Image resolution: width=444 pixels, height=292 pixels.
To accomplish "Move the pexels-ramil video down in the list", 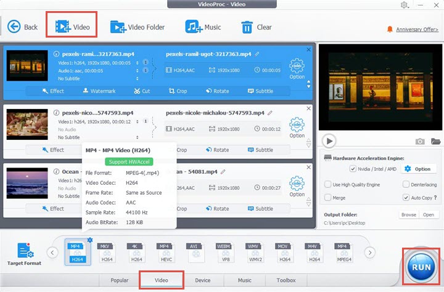I will [x=309, y=87].
